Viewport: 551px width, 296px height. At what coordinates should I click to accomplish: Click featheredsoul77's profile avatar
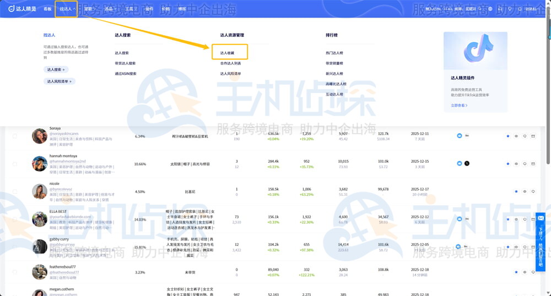pos(39,272)
